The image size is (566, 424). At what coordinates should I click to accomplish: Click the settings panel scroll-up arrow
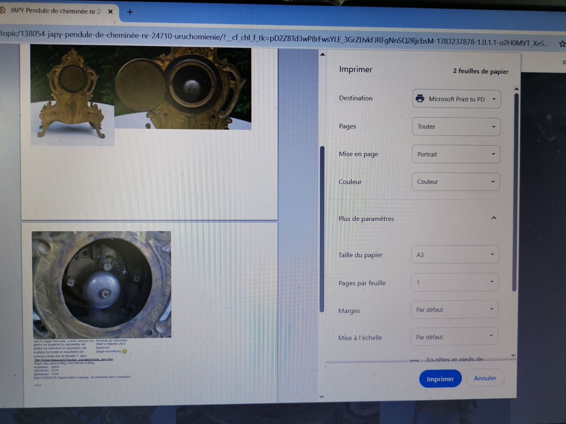(x=516, y=89)
